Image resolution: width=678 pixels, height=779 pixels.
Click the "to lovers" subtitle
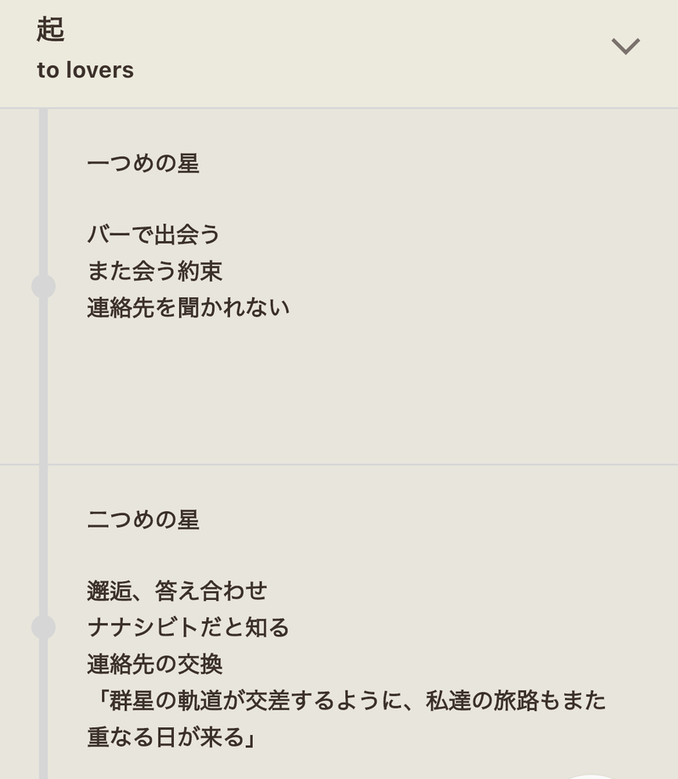pyautogui.click(x=85, y=70)
